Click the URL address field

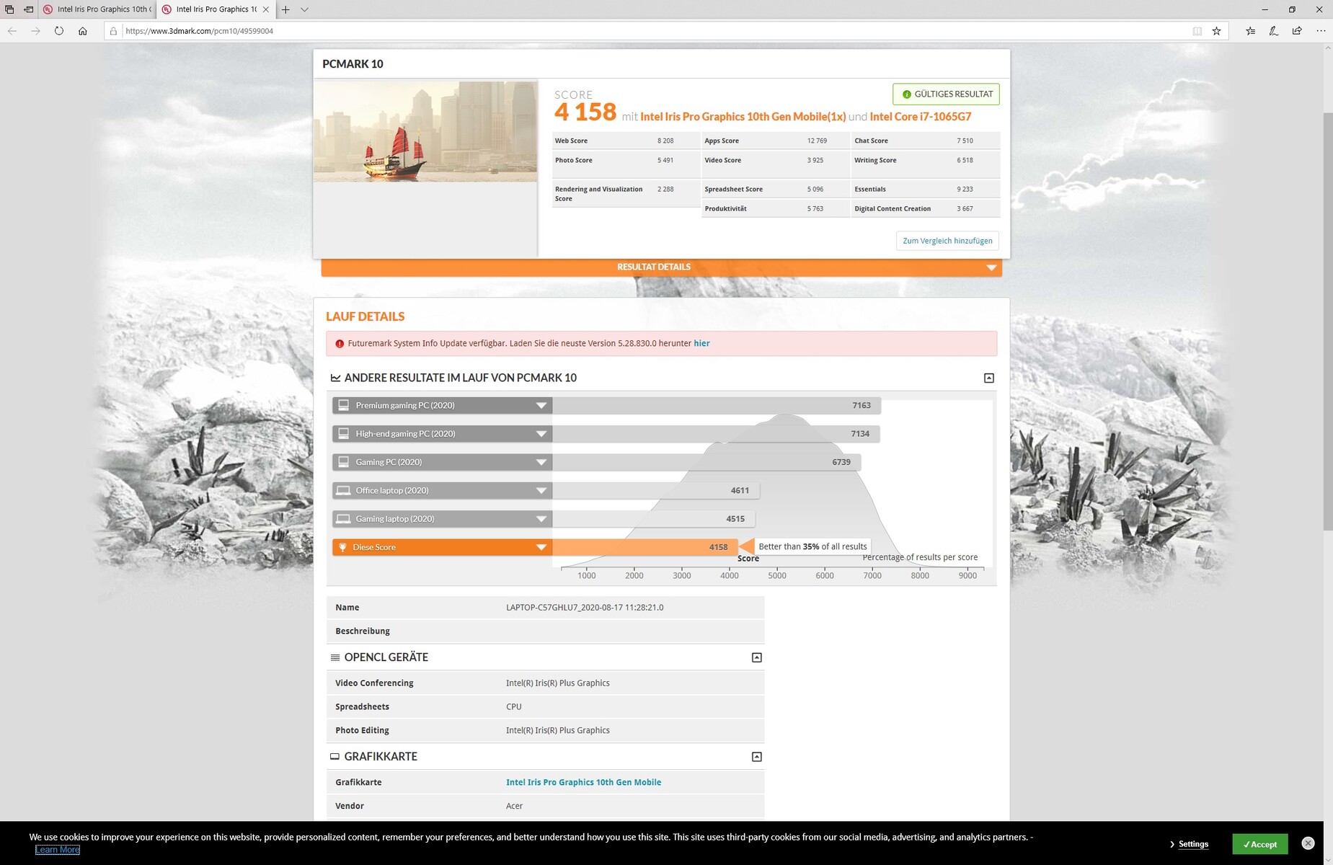[x=649, y=31]
